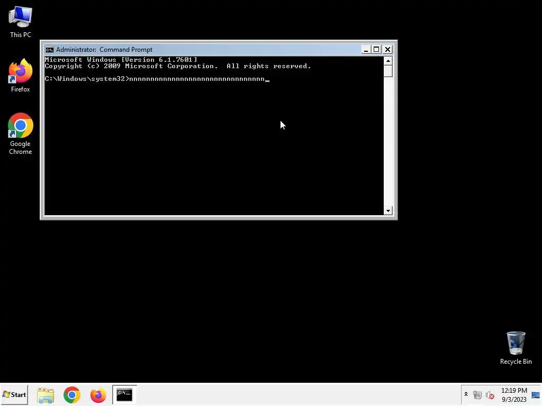This screenshot has height=406, width=542.
Task: Click the Command Prompt scrollbar down arrow
Action: [x=388, y=210]
